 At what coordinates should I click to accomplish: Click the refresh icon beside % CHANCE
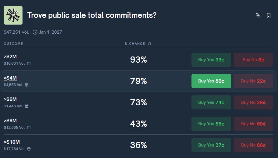[x=149, y=44]
